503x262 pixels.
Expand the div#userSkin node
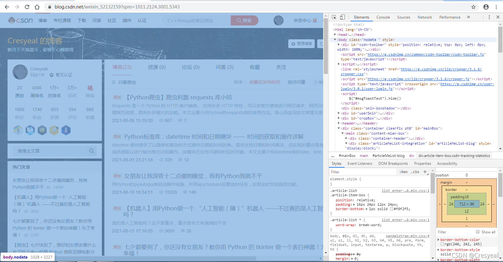(339, 113)
